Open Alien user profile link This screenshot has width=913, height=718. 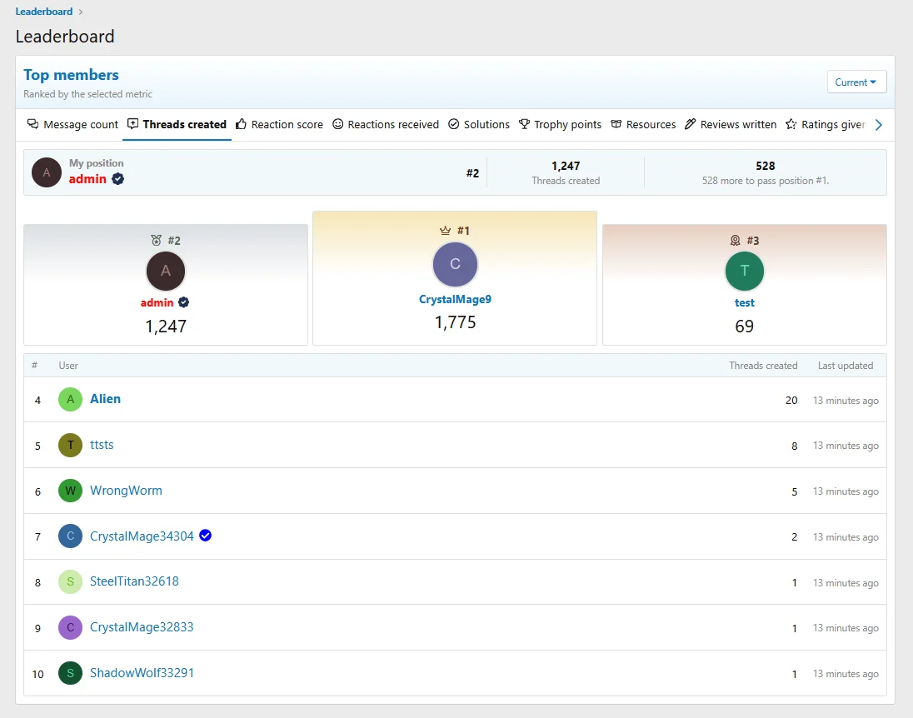click(106, 399)
